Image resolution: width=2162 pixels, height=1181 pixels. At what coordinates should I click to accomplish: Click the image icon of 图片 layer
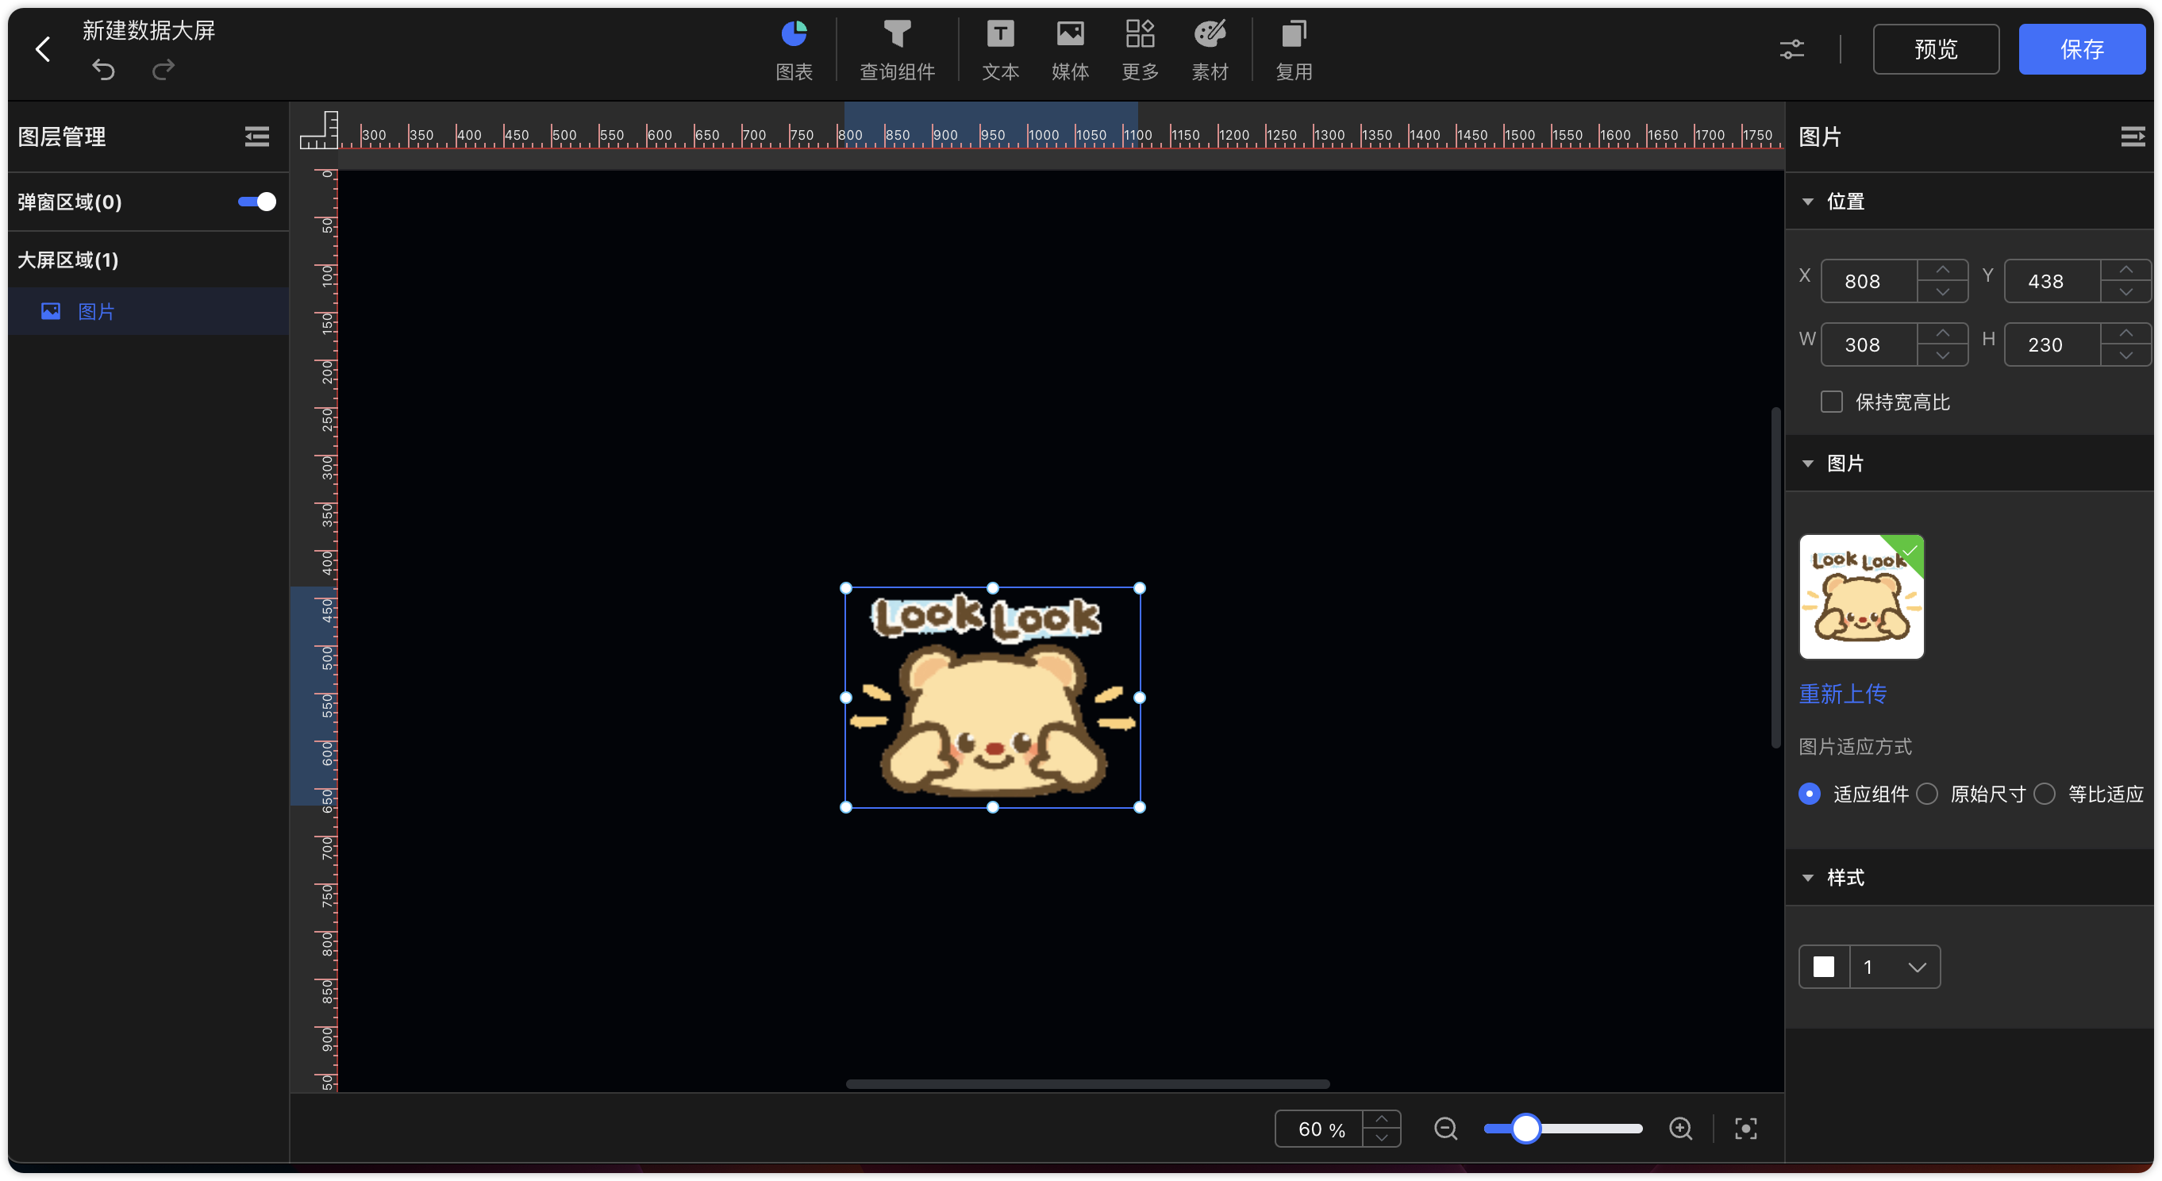click(x=50, y=311)
